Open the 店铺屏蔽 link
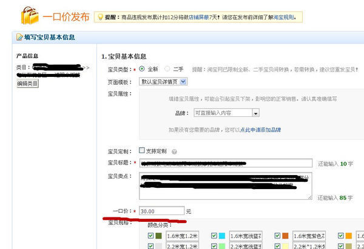 coord(199,17)
